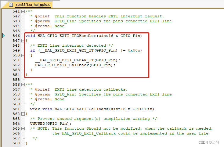
Task: Collapse the comment block at line 541
Action: click(23, 11)
